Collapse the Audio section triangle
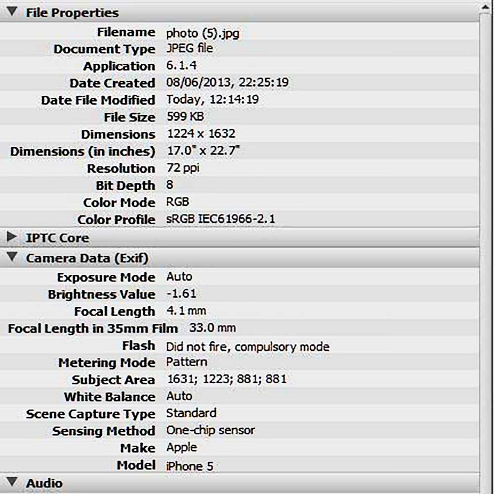The image size is (494, 494). click(12, 483)
